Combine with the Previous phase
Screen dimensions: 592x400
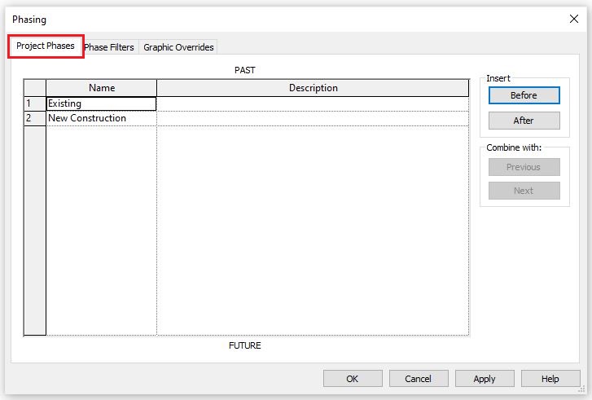[x=524, y=167]
